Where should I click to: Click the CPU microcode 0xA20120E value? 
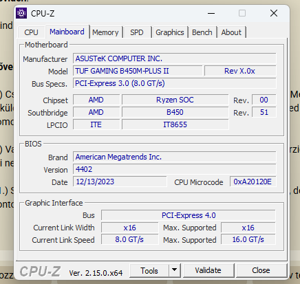tap(253, 182)
